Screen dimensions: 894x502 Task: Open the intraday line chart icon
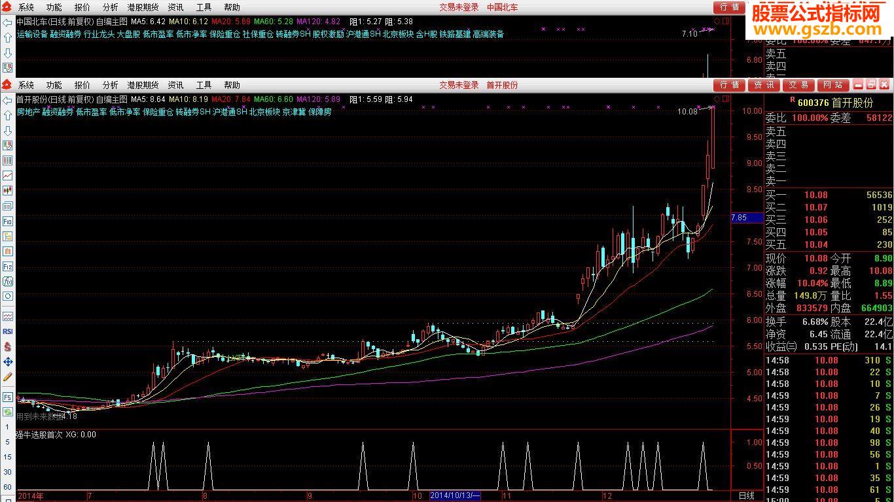click(x=7, y=175)
